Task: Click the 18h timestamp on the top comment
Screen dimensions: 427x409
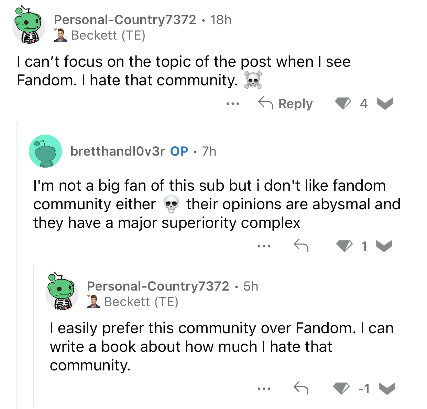Action: [220, 20]
